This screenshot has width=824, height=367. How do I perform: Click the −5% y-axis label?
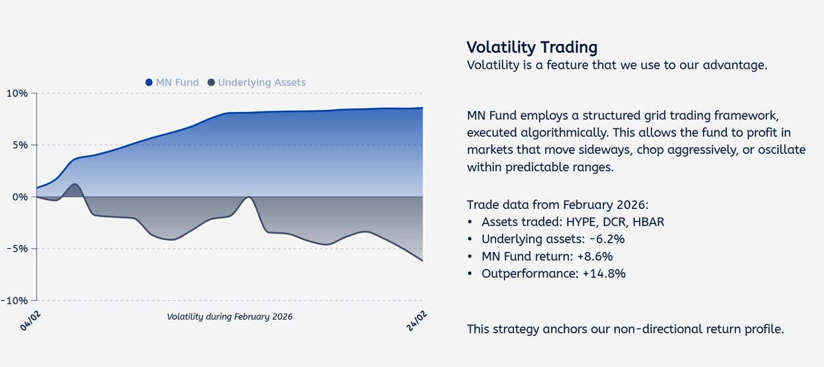(x=16, y=249)
